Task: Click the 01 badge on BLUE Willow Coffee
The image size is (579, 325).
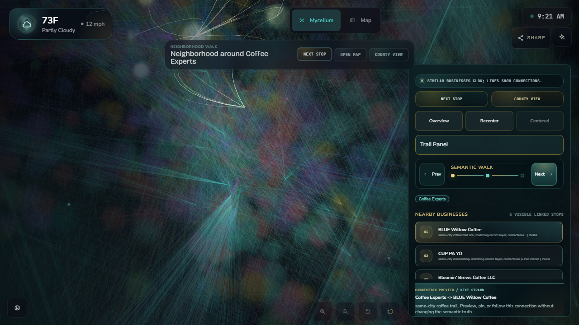Action: click(x=426, y=232)
